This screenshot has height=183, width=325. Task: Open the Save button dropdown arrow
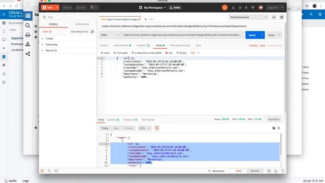click(x=279, y=35)
